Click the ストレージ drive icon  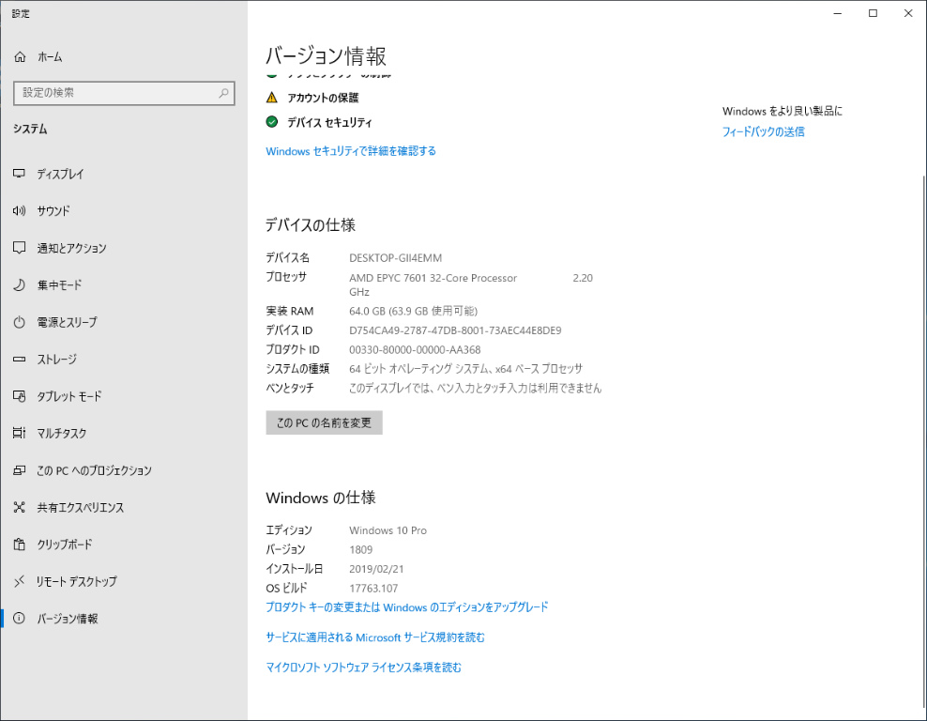tap(19, 359)
